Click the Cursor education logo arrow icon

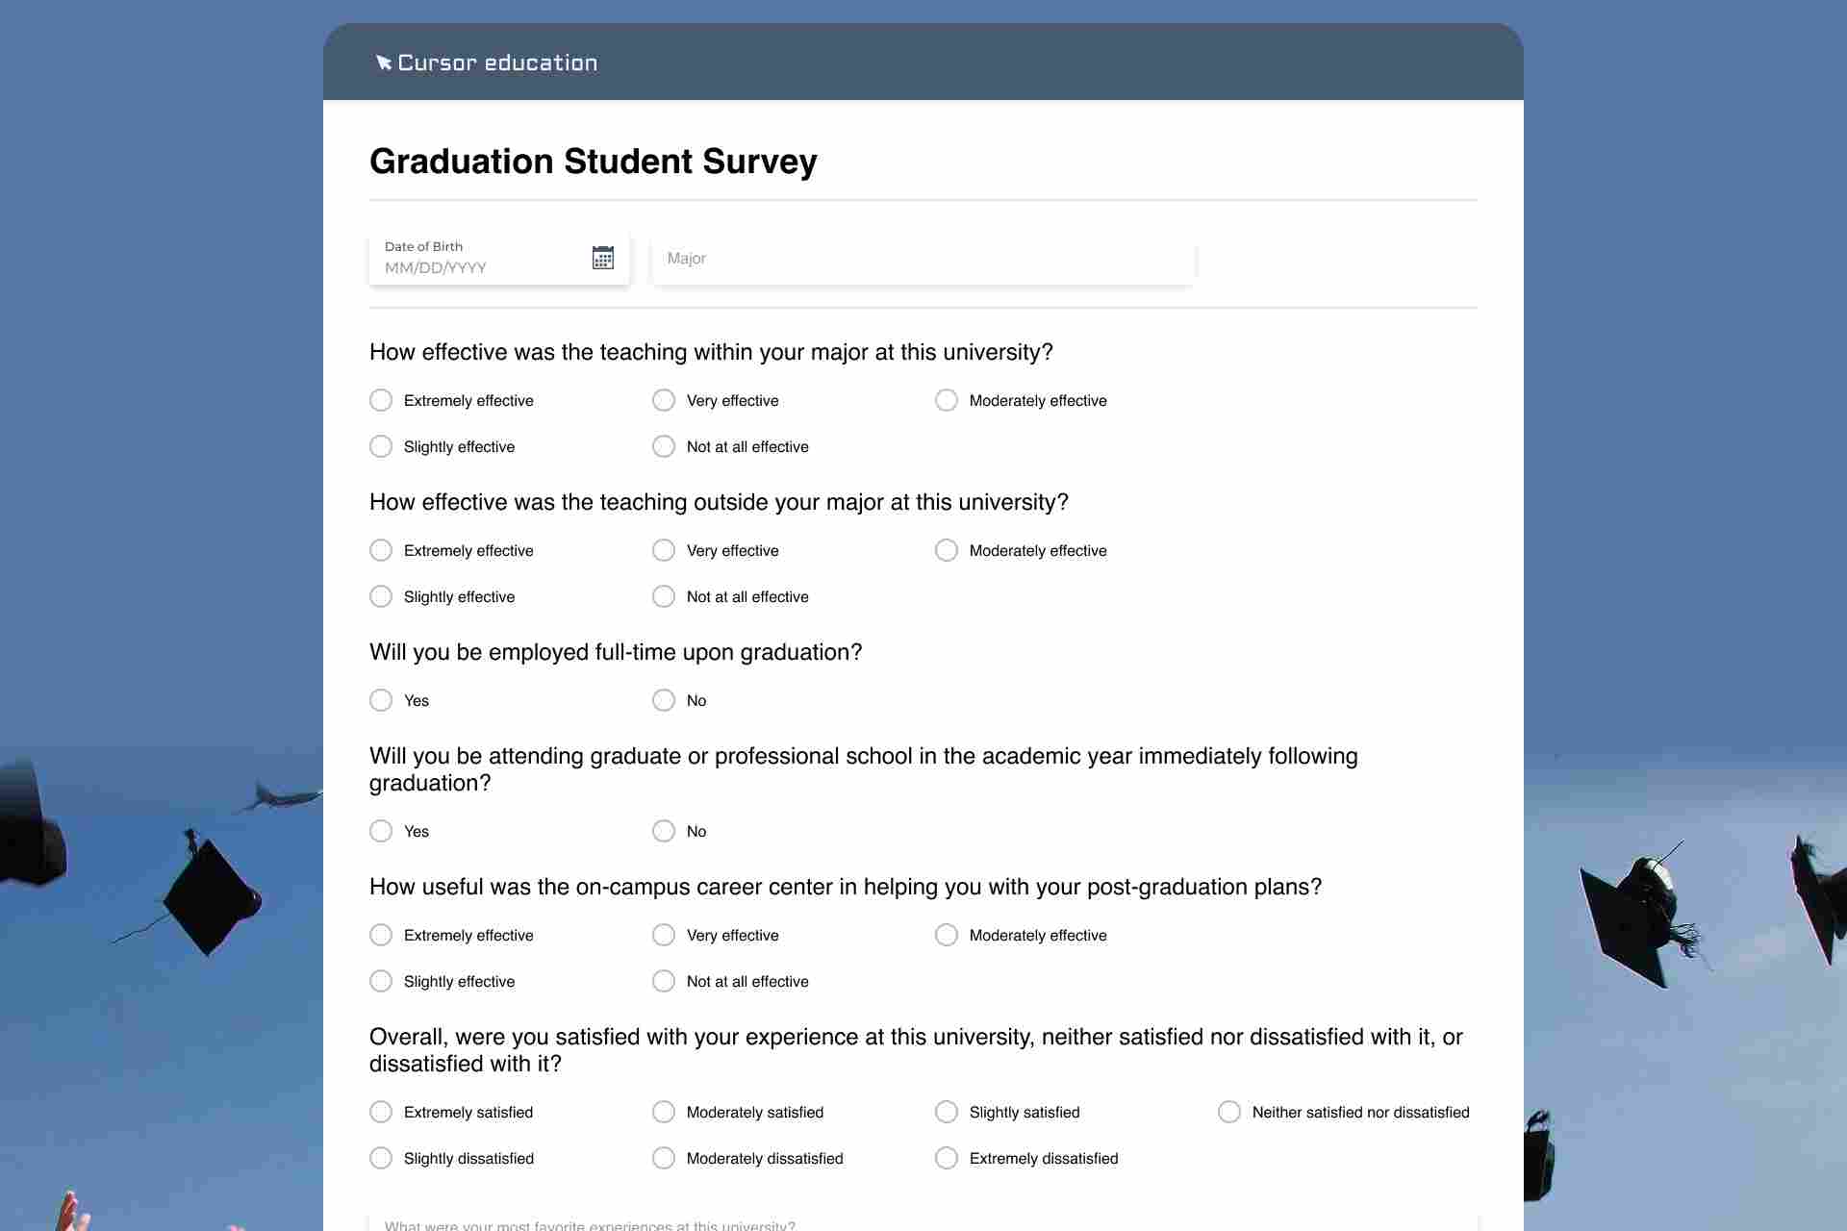tap(383, 63)
